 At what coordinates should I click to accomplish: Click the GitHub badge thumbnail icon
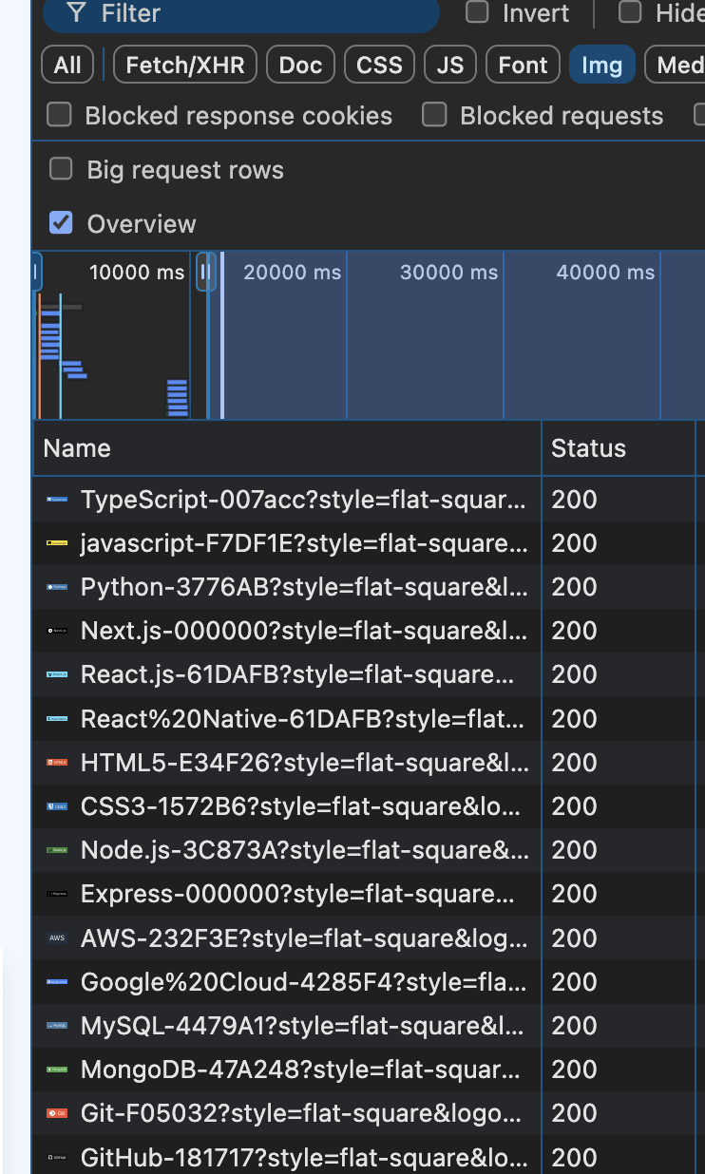57,1158
